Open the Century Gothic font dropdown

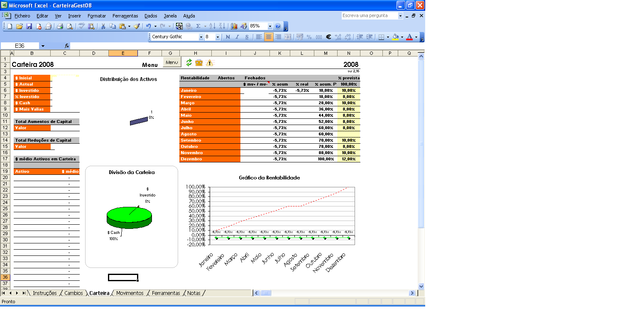pos(201,37)
